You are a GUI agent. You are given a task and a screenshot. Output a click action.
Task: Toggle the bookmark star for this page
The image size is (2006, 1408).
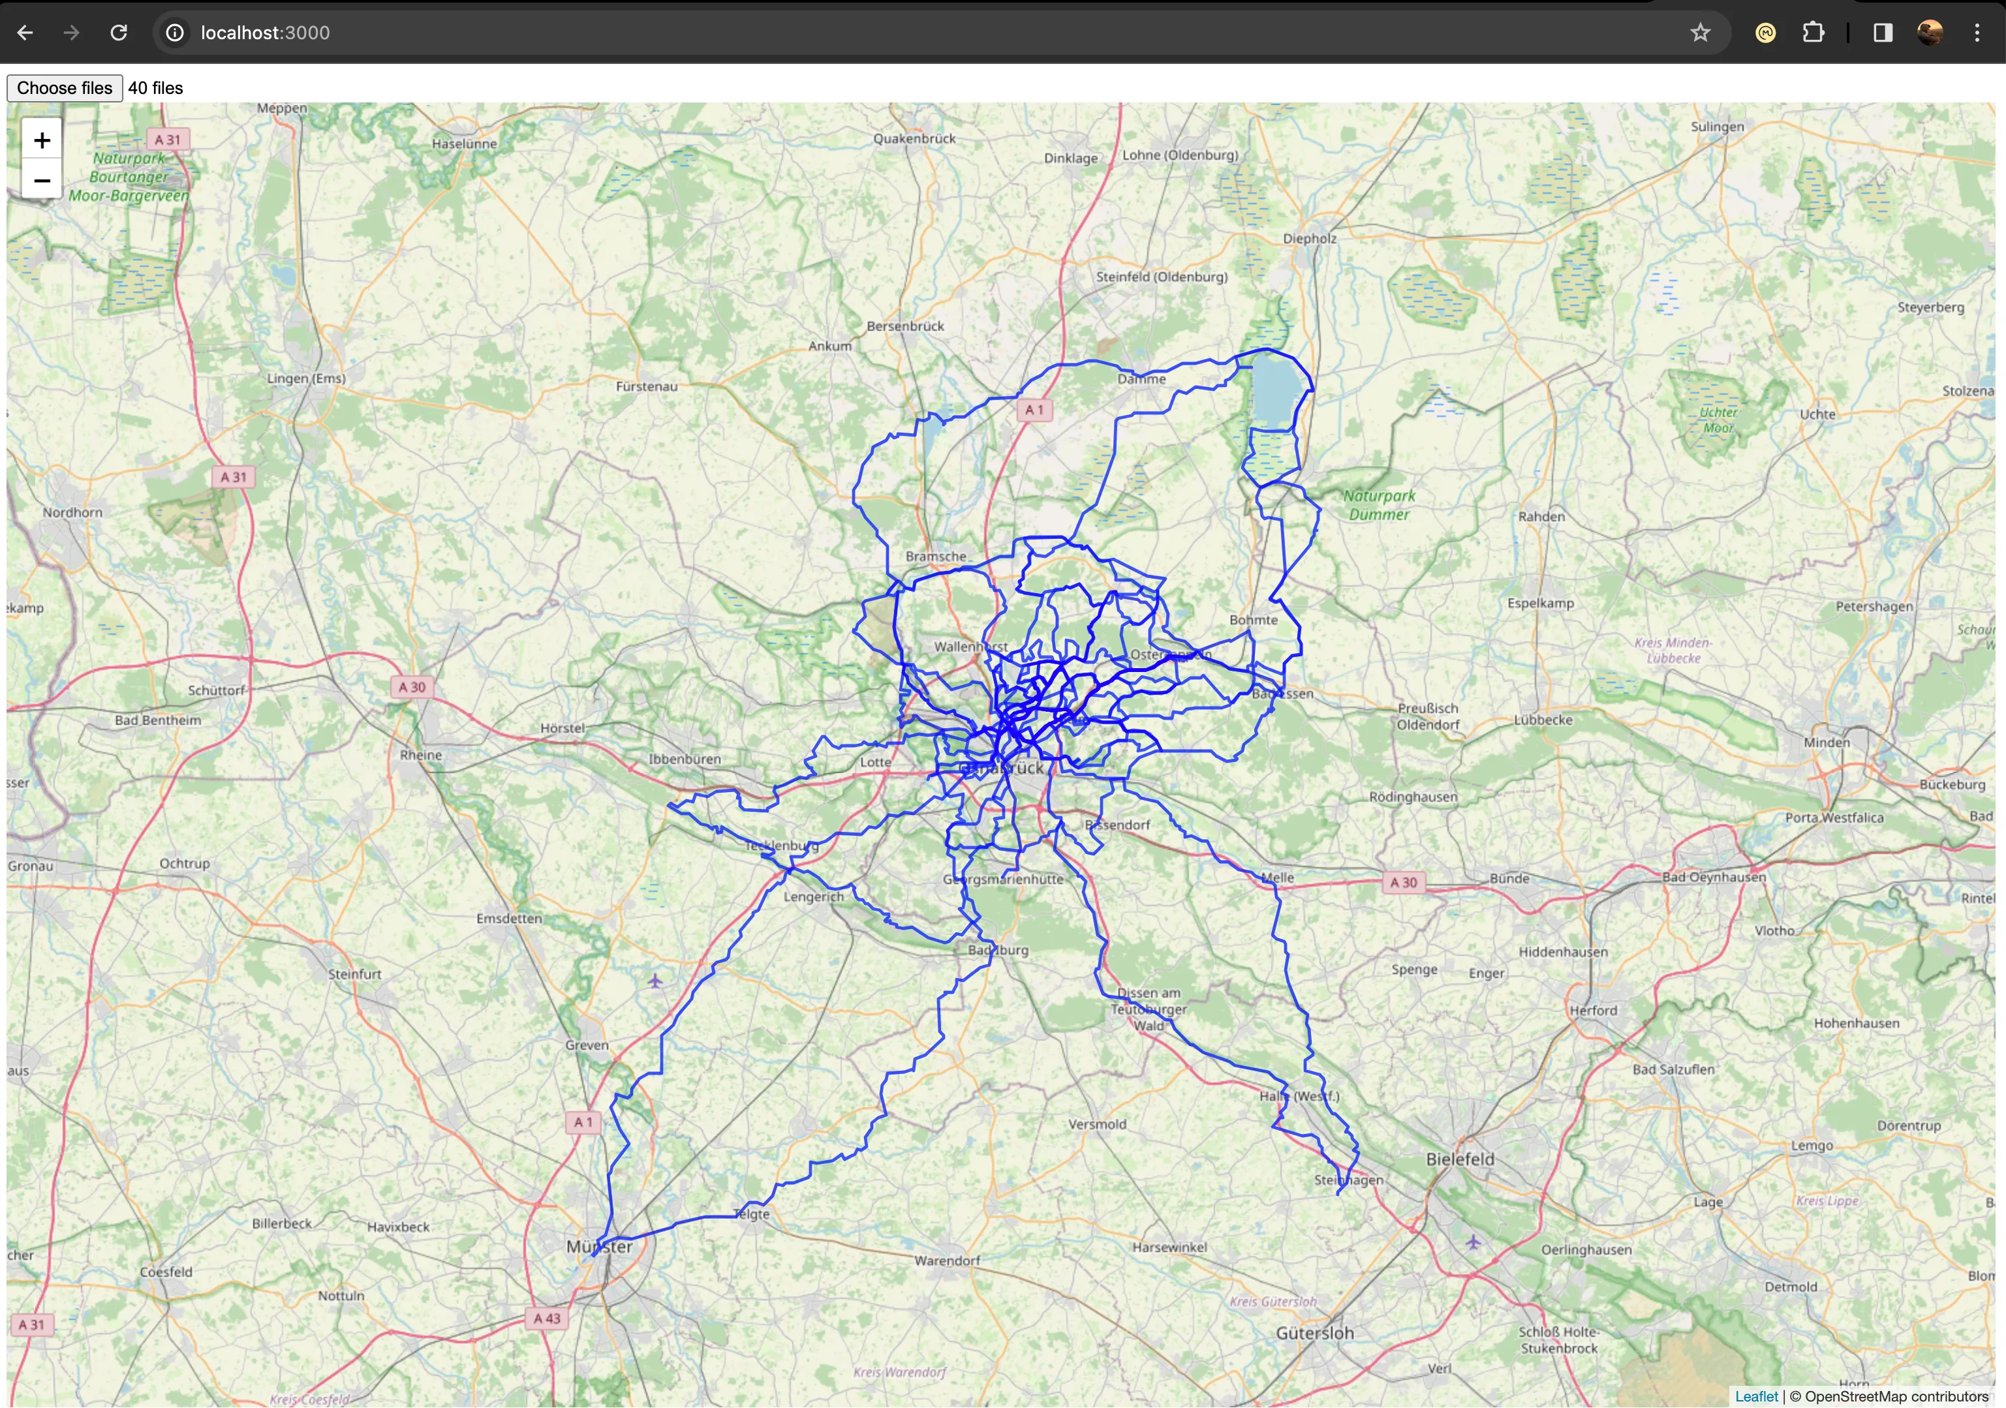click(x=1700, y=33)
